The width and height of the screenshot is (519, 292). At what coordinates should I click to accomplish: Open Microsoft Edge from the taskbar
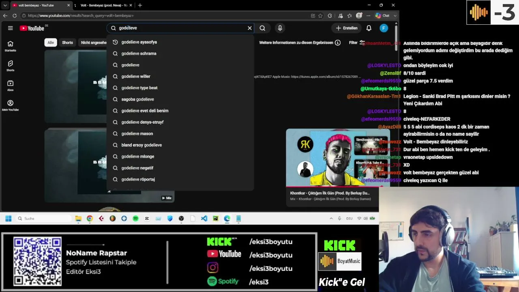coord(227,219)
